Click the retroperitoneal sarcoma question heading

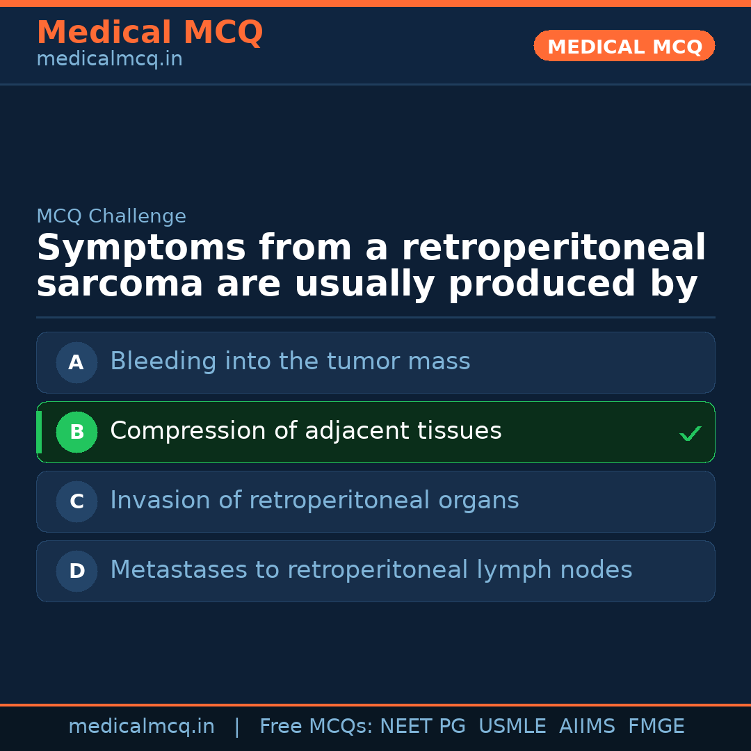(x=371, y=266)
